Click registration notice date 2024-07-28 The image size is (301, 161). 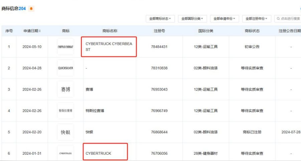pos(291,132)
